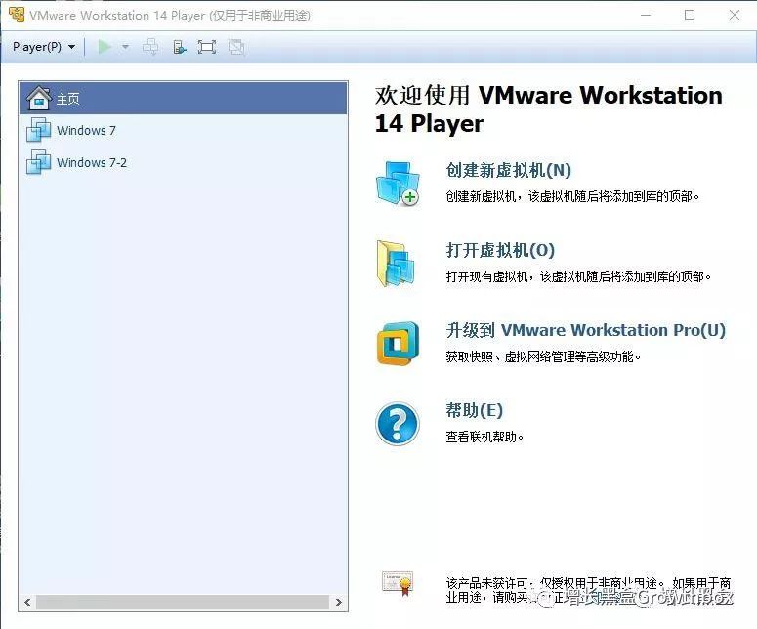
Task: Click the greyed Unity mode toolbar icon
Action: 236,47
